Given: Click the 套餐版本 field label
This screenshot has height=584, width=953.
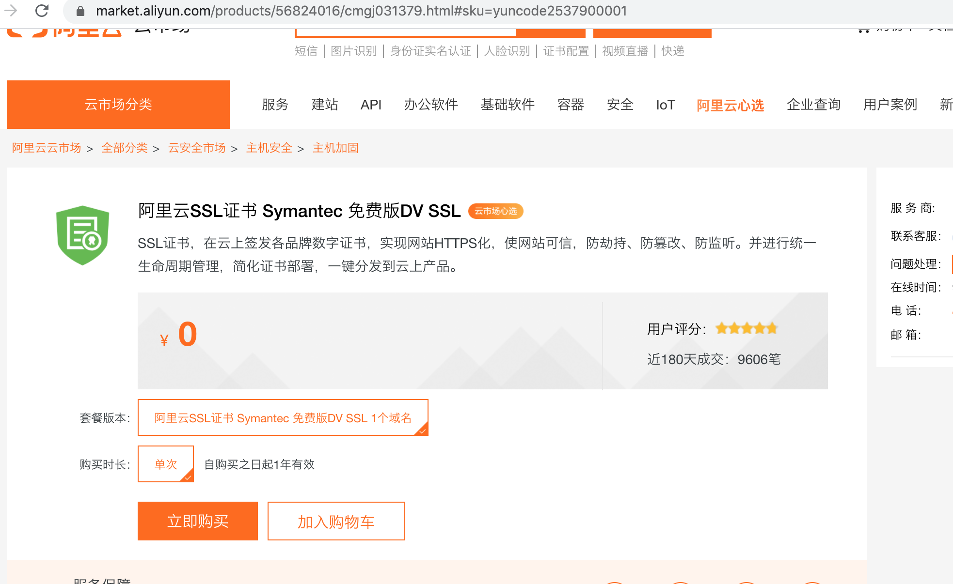Looking at the screenshot, I should point(105,418).
